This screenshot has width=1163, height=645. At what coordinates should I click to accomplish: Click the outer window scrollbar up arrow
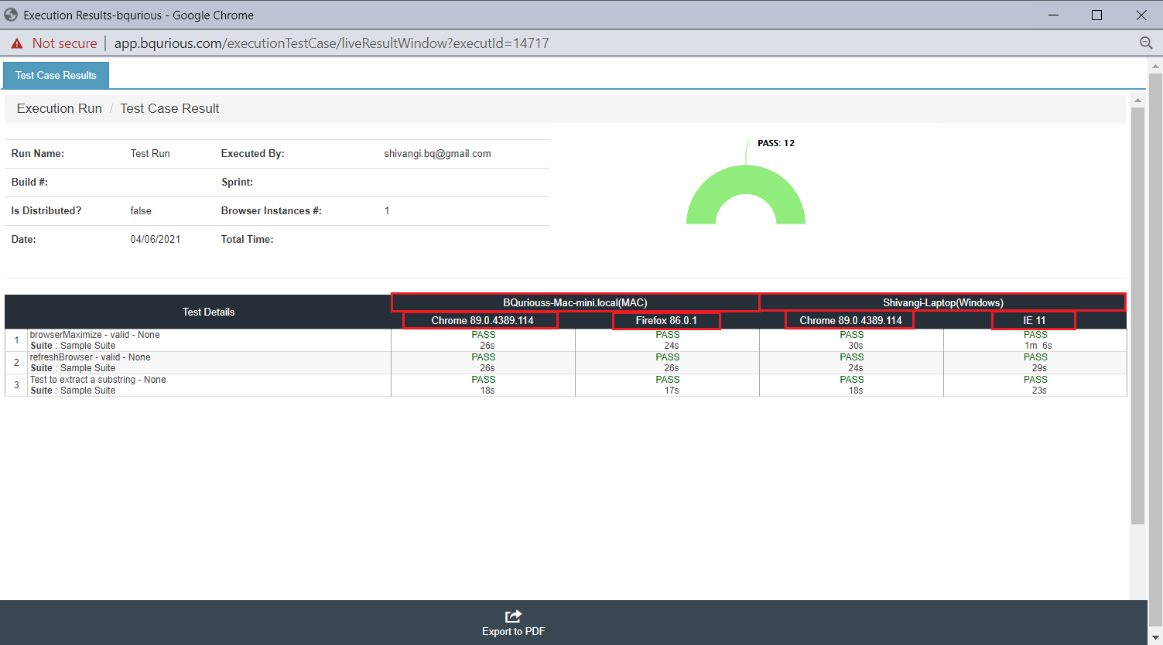pos(1155,66)
